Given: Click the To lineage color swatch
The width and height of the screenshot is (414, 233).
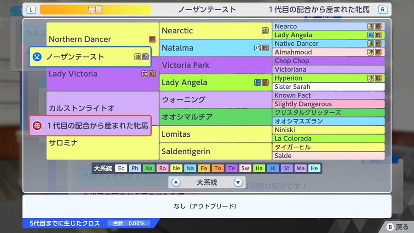Looking at the screenshot, I should coord(218,168).
